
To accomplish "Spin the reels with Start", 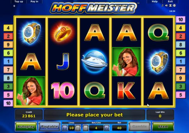I will [x=163, y=127].
